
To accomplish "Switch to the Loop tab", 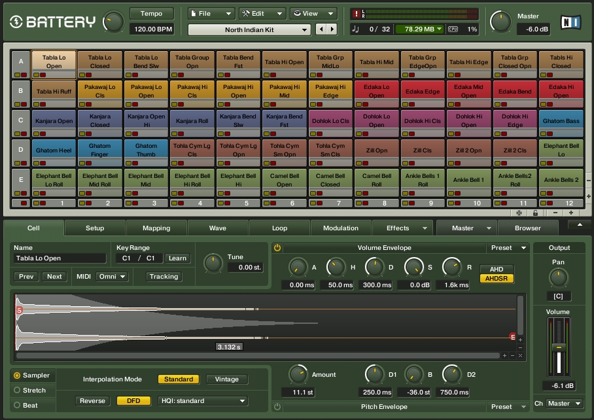I will [x=279, y=228].
